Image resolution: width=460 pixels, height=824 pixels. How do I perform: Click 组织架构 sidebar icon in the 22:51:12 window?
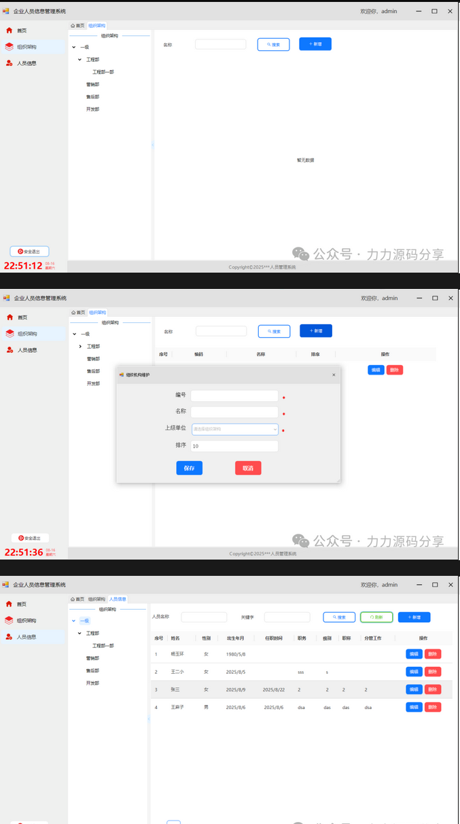pyautogui.click(x=9, y=47)
